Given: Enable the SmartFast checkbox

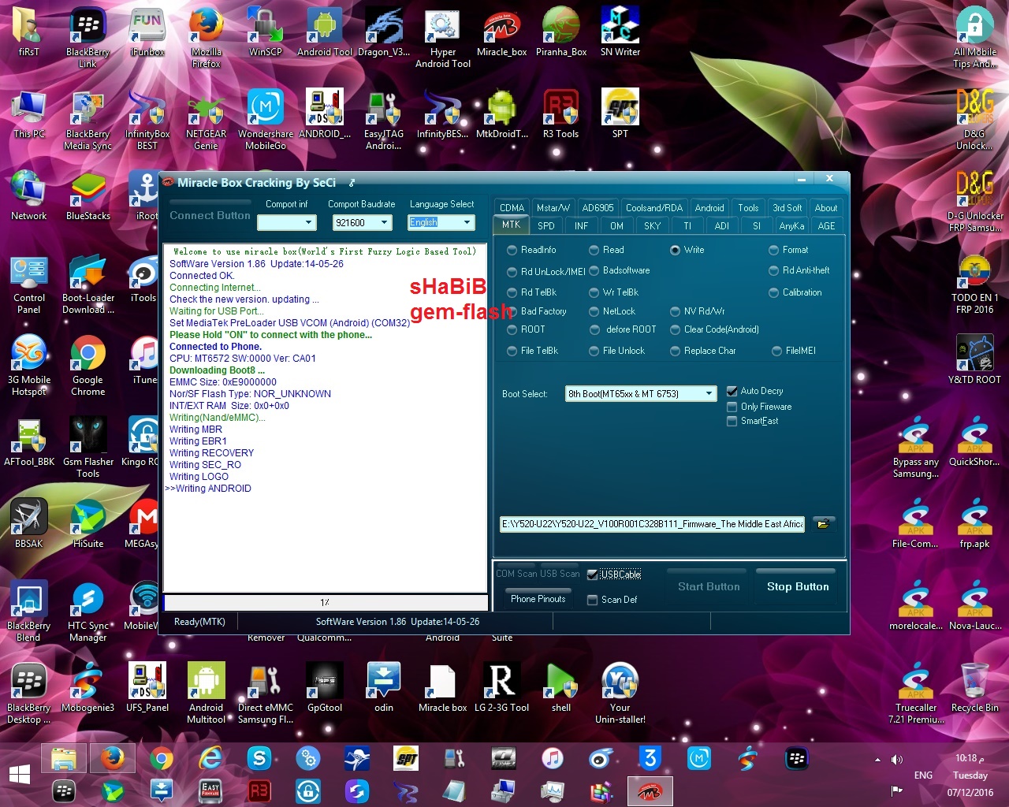Looking at the screenshot, I should (732, 421).
